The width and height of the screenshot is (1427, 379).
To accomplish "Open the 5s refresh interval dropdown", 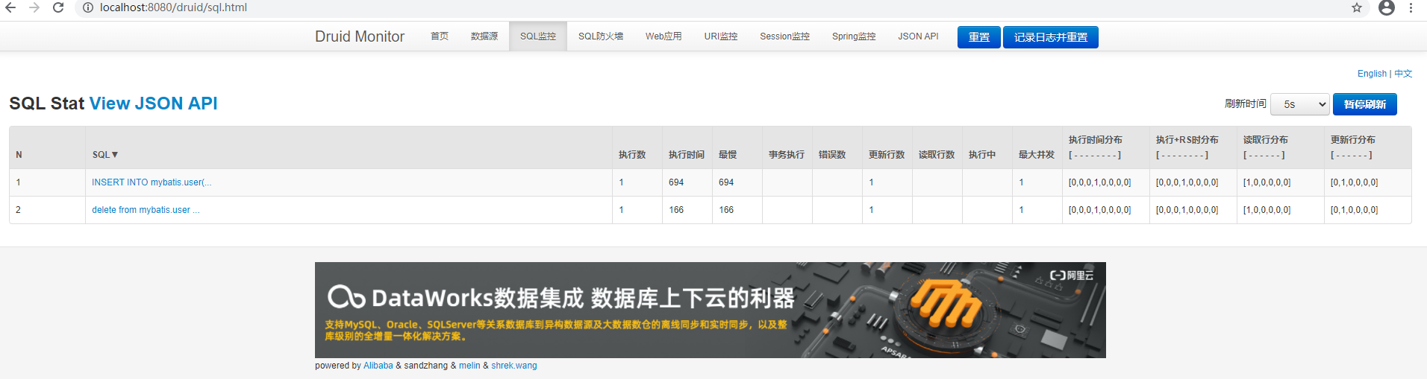I will click(x=1300, y=104).
